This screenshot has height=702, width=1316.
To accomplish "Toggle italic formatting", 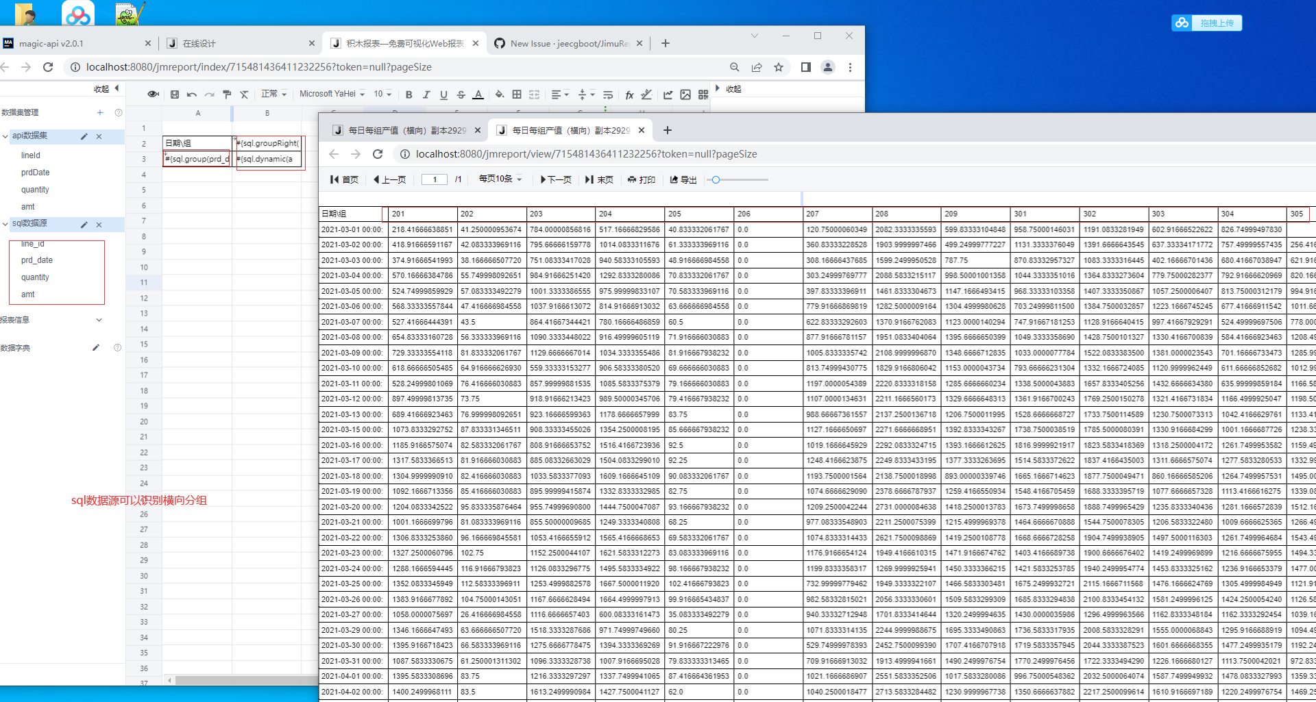I will [x=426, y=95].
